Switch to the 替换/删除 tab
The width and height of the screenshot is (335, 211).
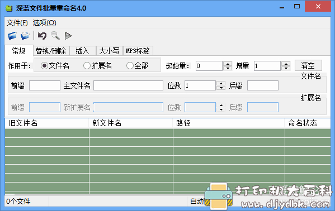51,51
